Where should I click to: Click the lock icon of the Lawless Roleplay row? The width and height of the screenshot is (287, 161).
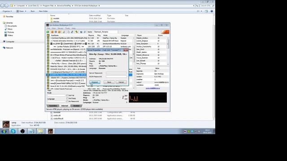coord(48,47)
